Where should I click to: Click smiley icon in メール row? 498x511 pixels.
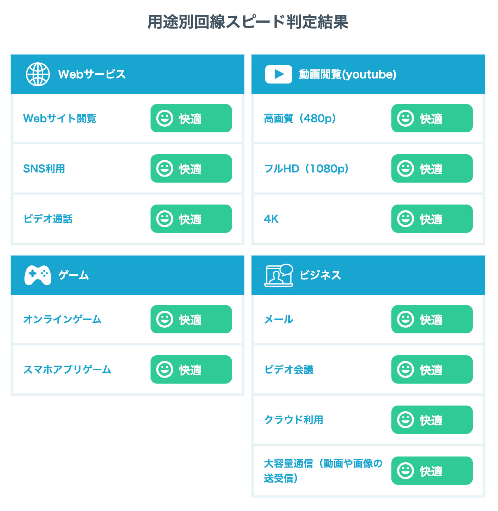point(406,319)
